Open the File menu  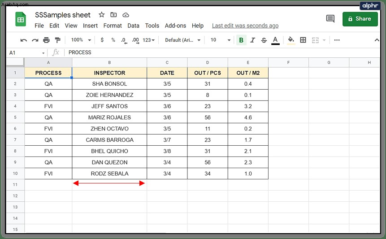pyautogui.click(x=39, y=26)
